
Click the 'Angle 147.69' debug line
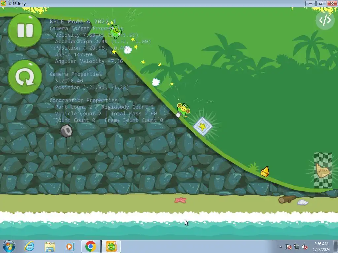point(74,54)
